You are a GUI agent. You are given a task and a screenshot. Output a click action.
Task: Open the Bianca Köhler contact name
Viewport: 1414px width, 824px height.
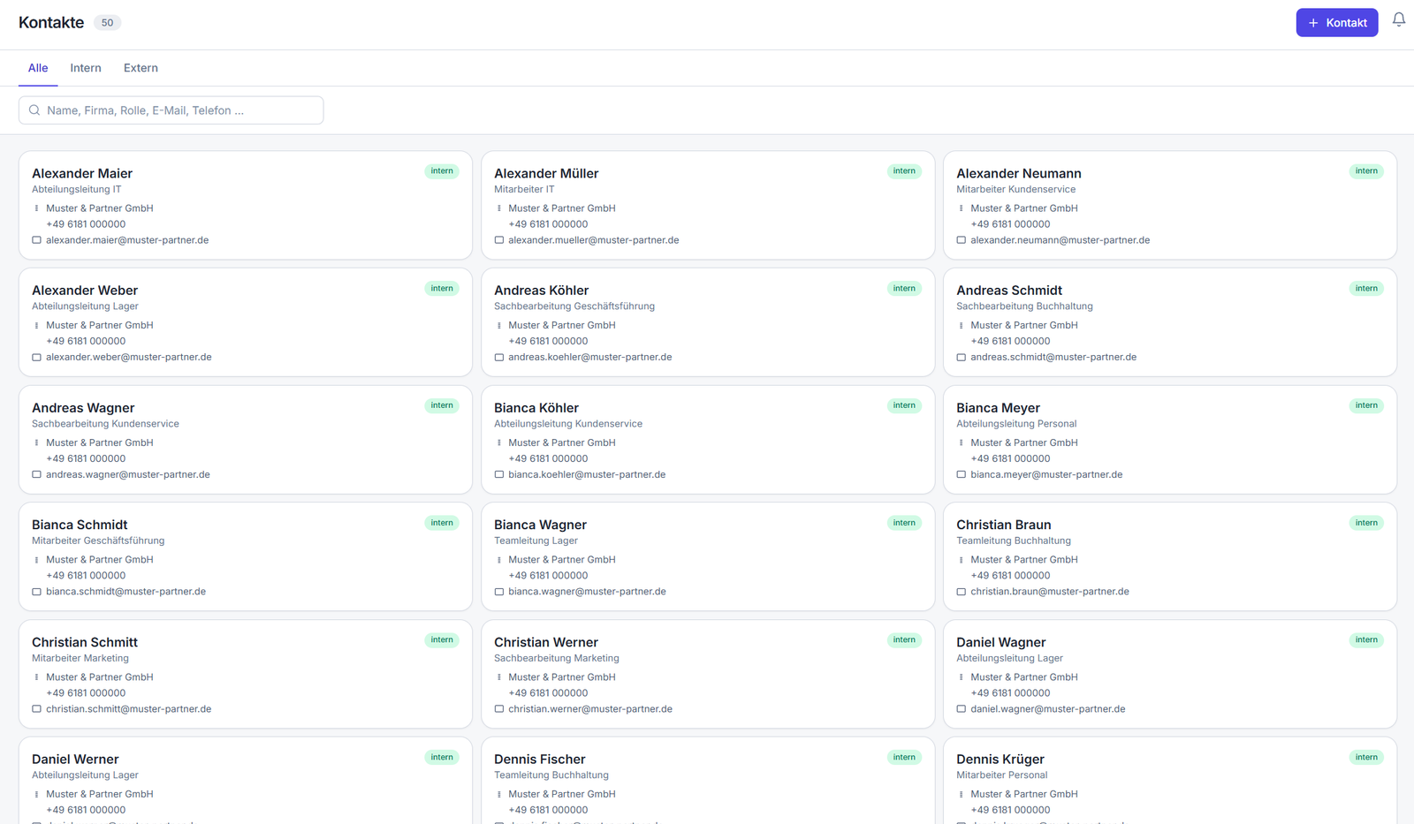click(536, 408)
